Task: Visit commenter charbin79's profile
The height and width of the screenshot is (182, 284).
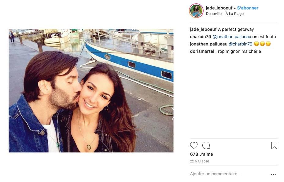Action: click(200, 37)
